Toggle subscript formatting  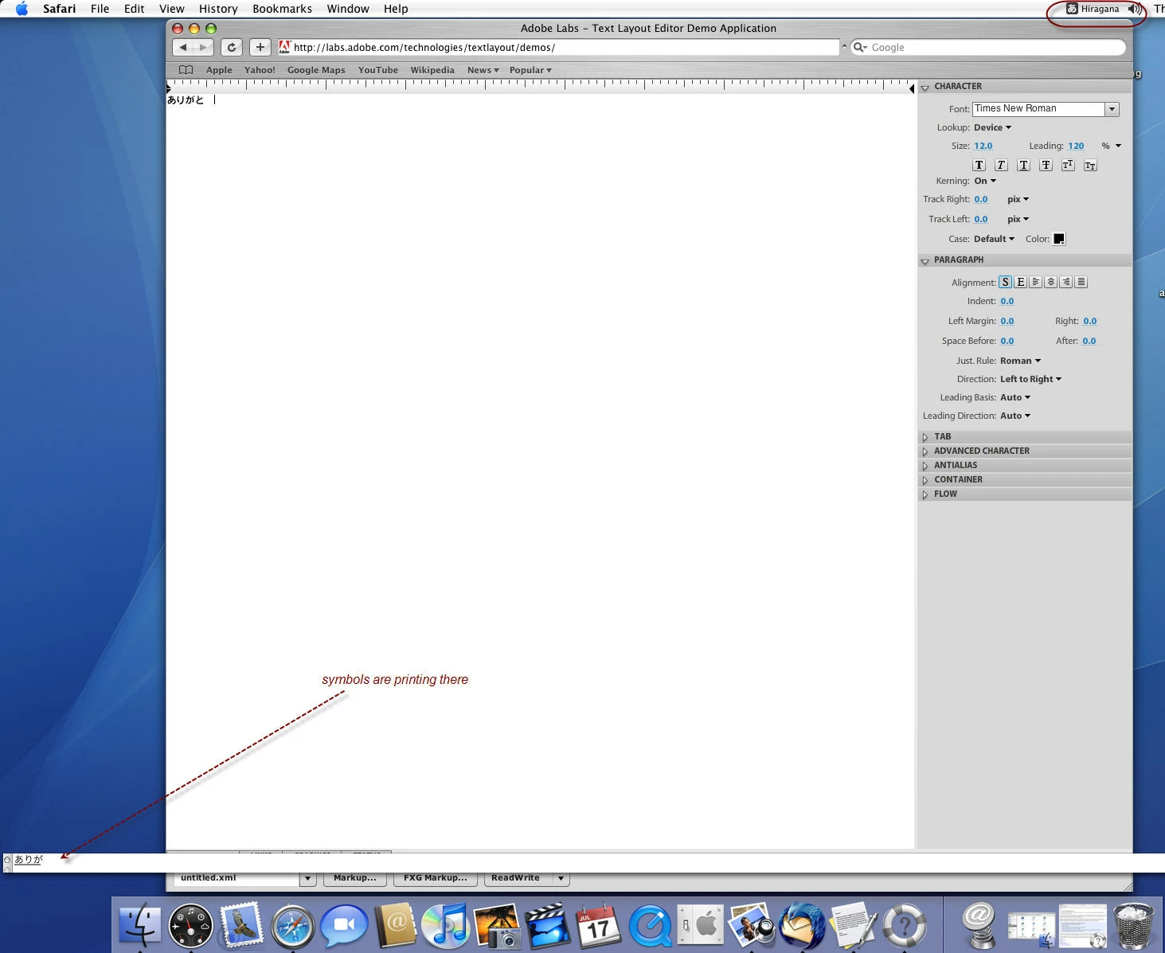pos(1090,166)
